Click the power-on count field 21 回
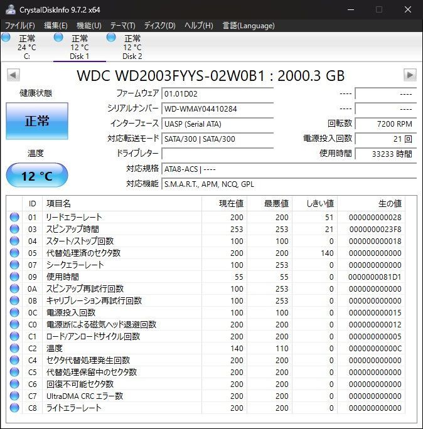 point(386,139)
